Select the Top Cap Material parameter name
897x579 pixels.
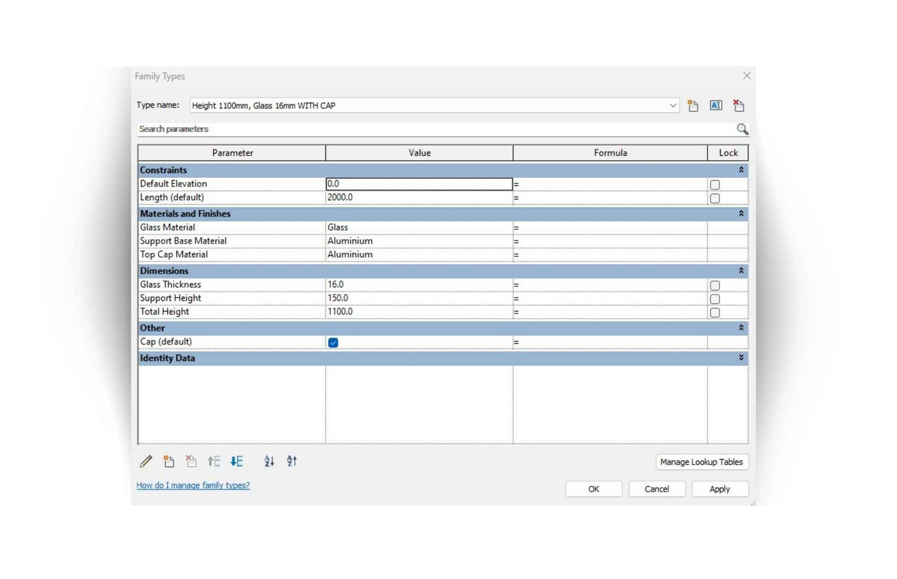[x=174, y=255]
